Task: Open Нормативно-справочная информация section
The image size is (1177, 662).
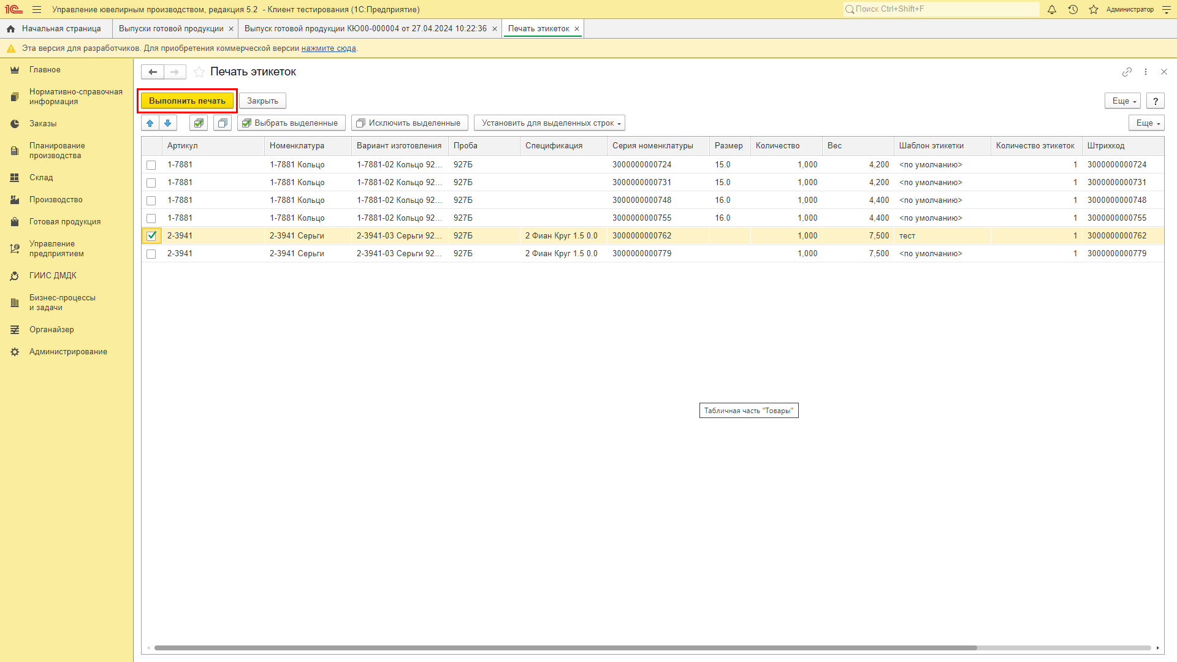Action: [76, 97]
